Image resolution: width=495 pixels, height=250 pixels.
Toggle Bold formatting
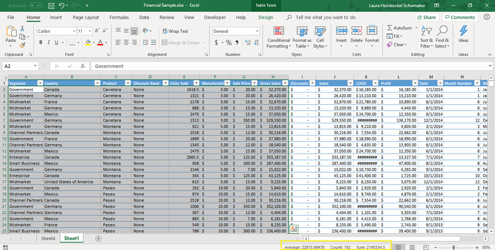[41, 42]
